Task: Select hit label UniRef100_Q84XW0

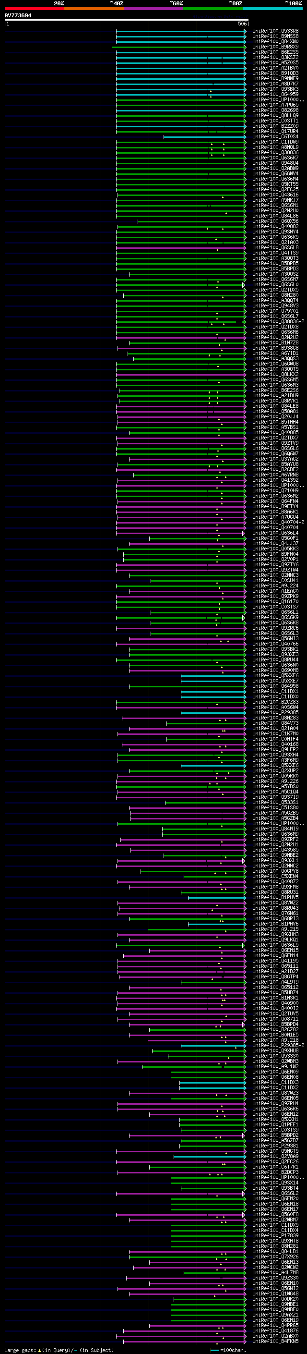Action: coord(275,41)
